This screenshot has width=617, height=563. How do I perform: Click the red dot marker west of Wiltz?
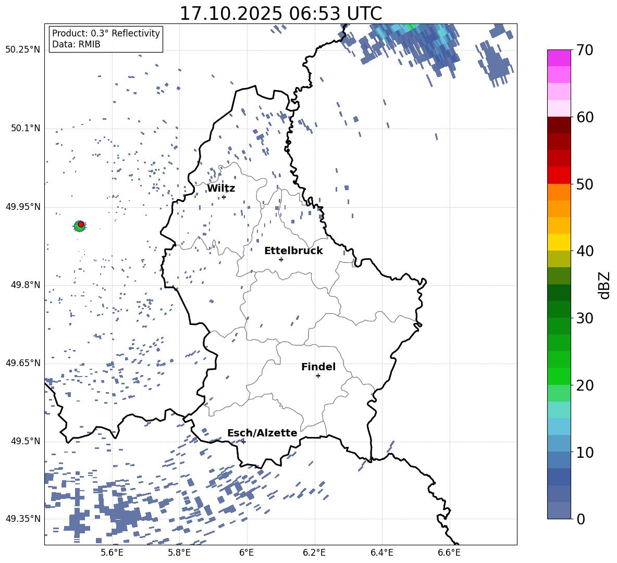click(x=81, y=224)
